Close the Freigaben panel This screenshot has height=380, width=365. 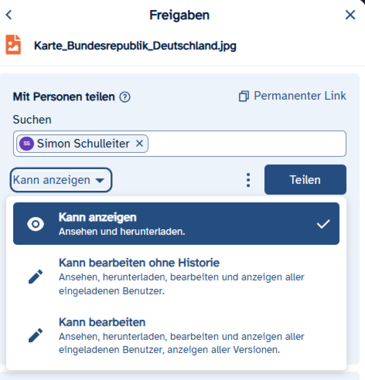point(350,15)
